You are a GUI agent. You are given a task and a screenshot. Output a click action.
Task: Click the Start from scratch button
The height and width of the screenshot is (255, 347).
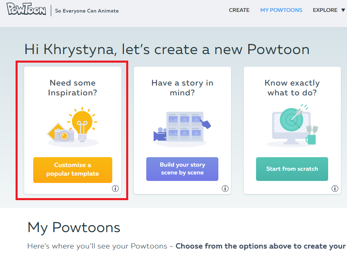click(x=292, y=169)
